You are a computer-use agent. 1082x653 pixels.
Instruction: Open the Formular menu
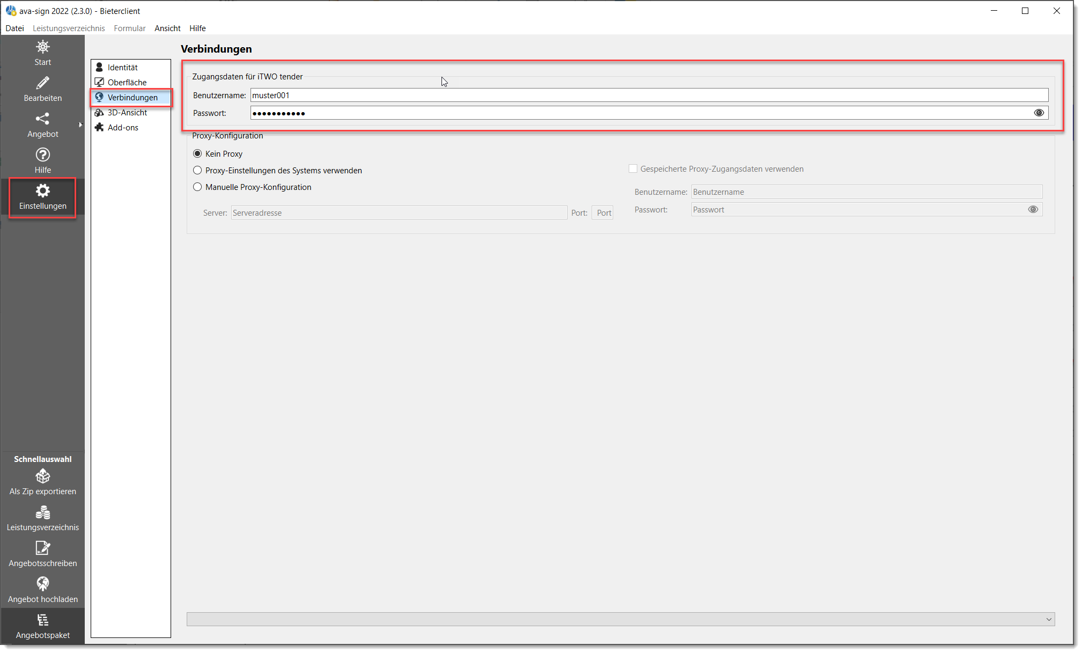click(x=129, y=28)
